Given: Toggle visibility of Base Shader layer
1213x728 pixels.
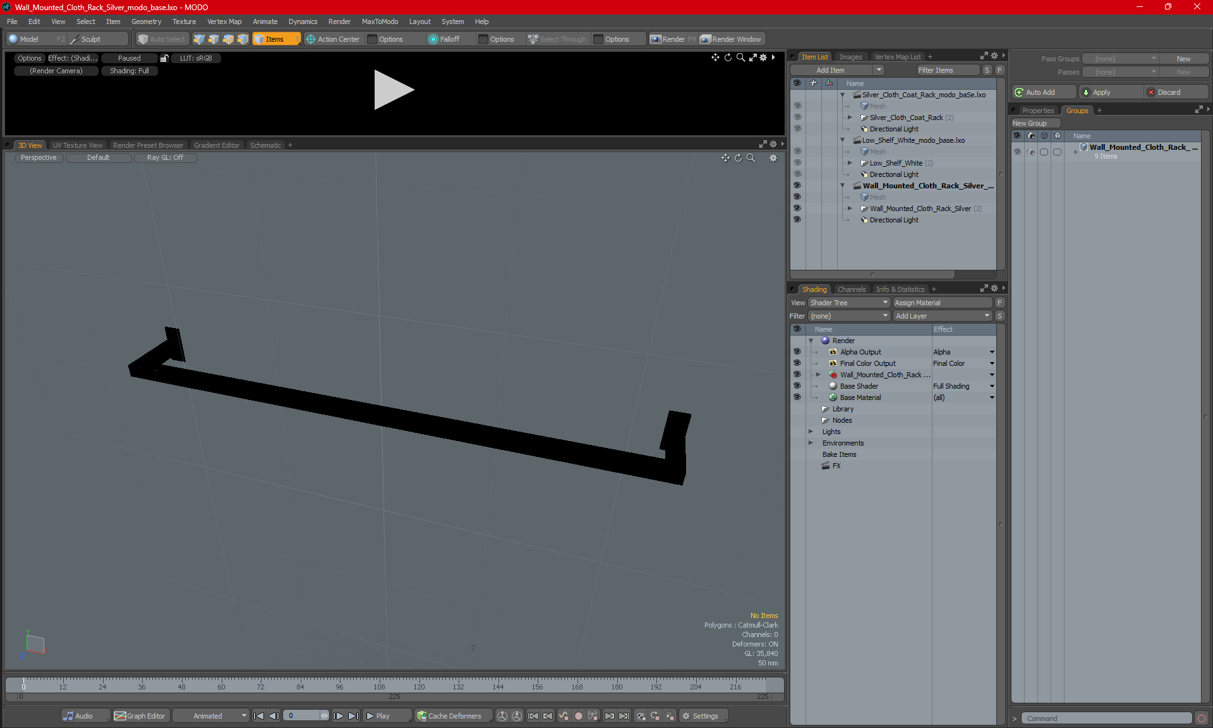Looking at the screenshot, I should (x=797, y=386).
